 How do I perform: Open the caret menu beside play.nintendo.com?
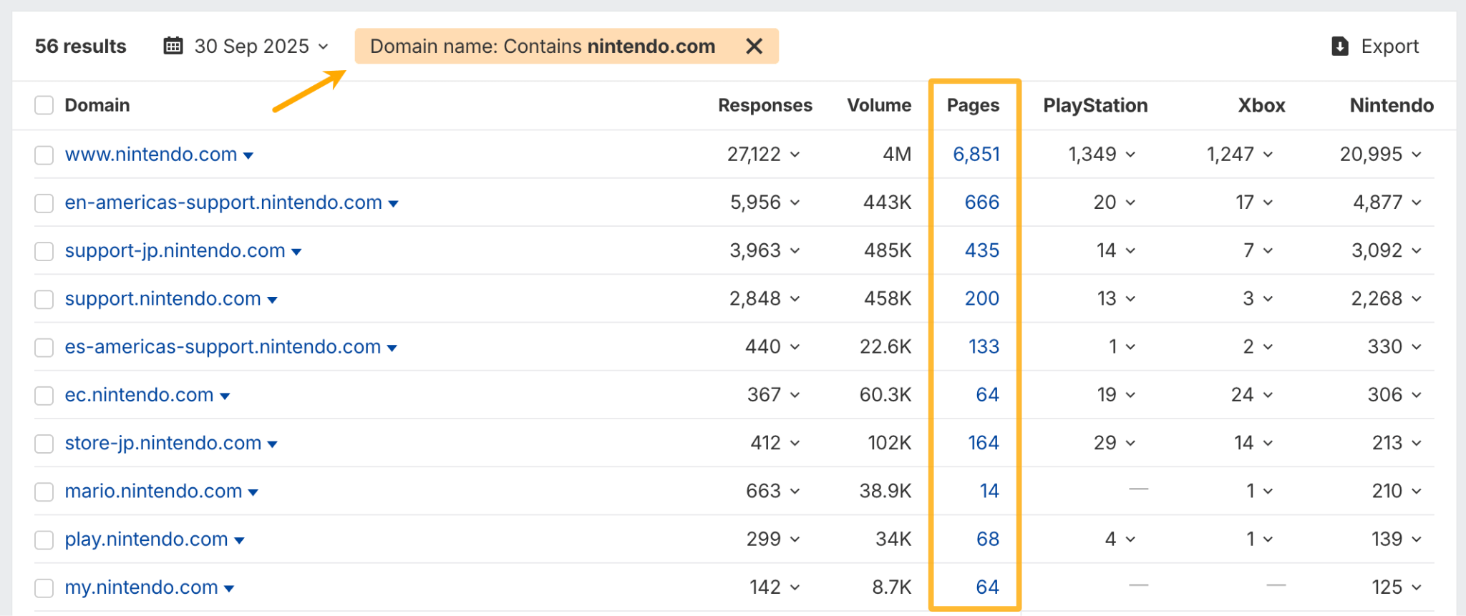[x=239, y=541]
